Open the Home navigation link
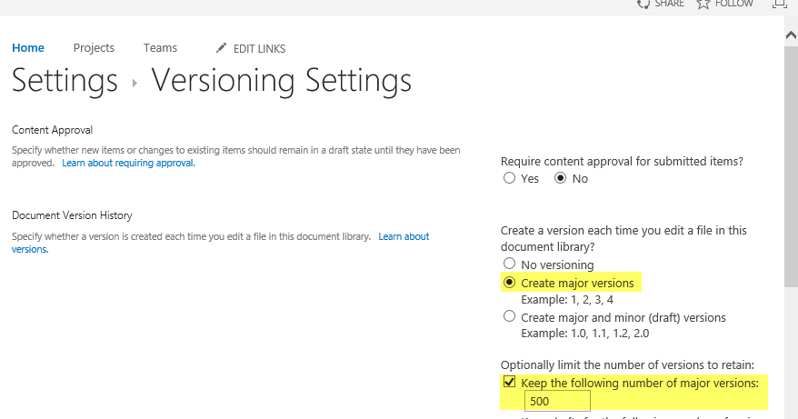The image size is (798, 419). [x=28, y=48]
